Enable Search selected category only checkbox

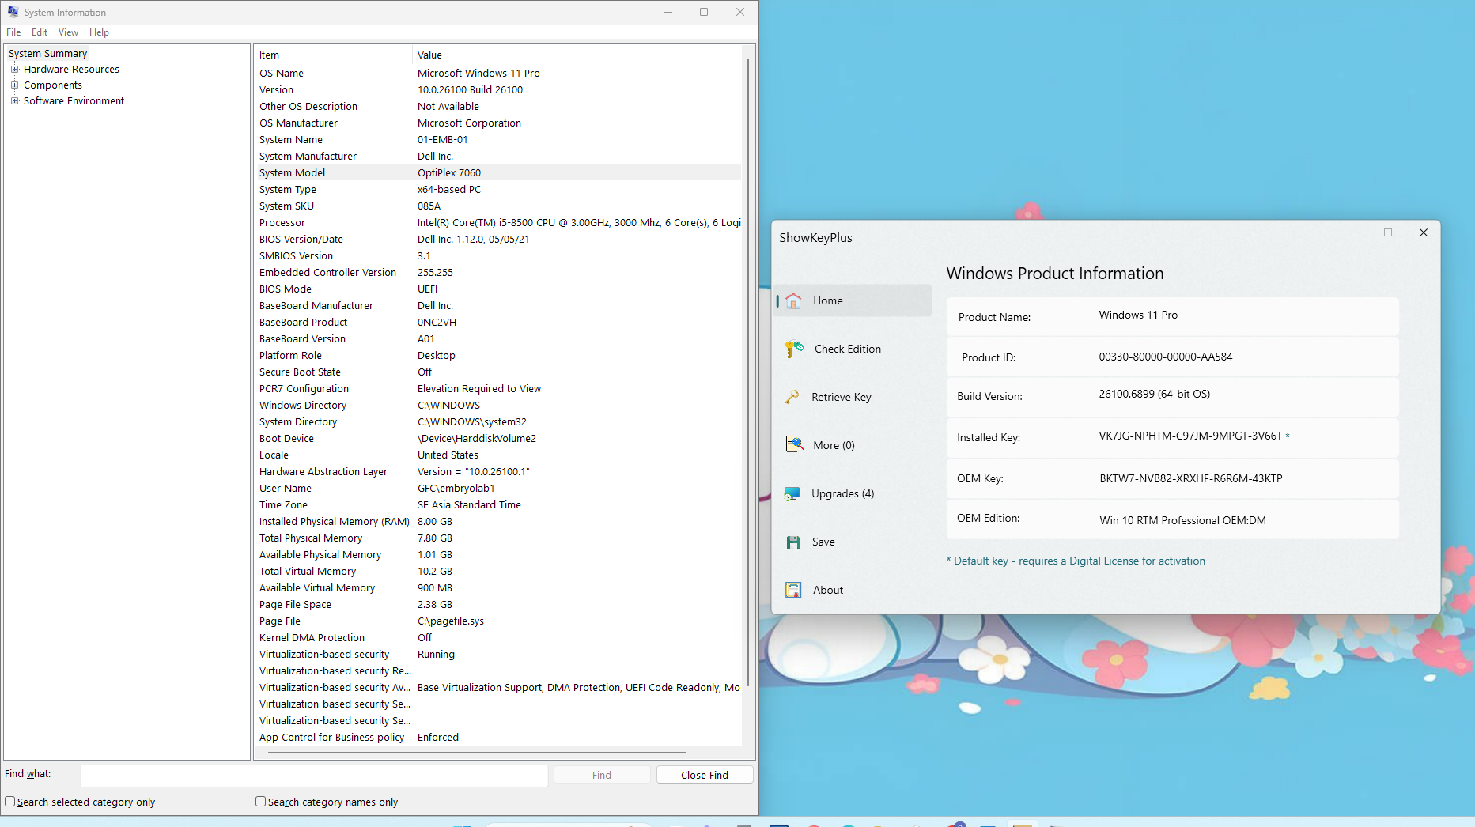10,802
